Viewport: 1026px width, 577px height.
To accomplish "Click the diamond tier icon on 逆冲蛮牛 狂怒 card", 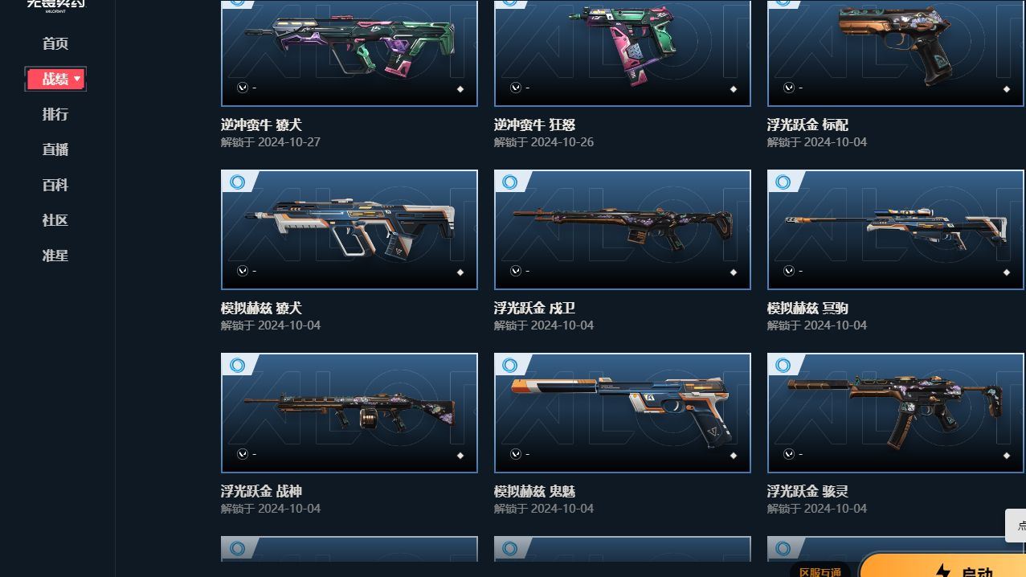I will click(x=734, y=89).
